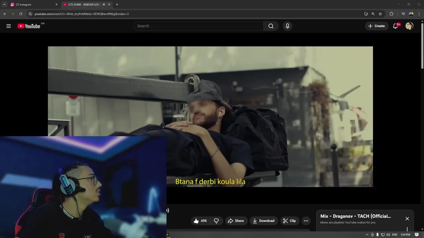This screenshot has width=424, height=238.
Task: Open Chrome extensions puzzle icon
Action: coord(391,14)
